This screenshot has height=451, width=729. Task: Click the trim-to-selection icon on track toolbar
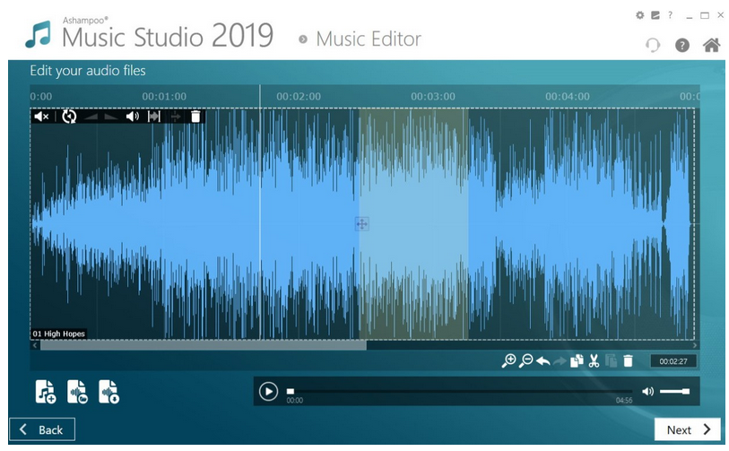pyautogui.click(x=154, y=117)
